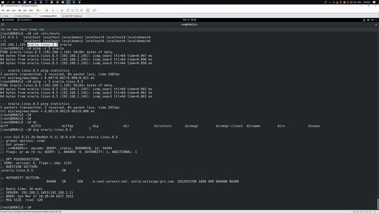379x213 pixels.
Task: Open the VMware Help menu
Action: (x=31, y=11)
